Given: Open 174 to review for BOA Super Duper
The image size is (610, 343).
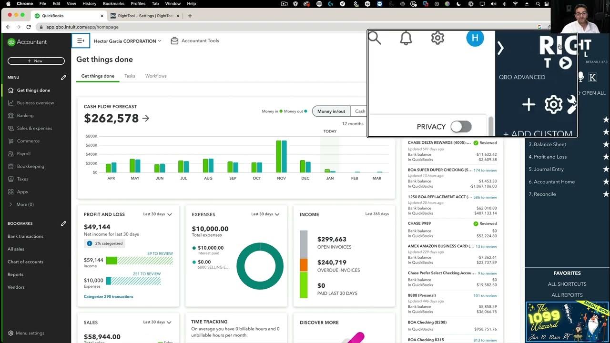Looking at the screenshot, I should pos(485,170).
